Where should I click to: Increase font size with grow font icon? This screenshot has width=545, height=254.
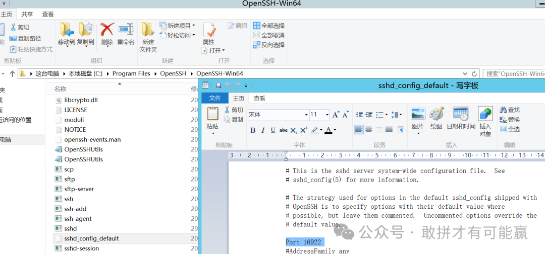[336, 115]
